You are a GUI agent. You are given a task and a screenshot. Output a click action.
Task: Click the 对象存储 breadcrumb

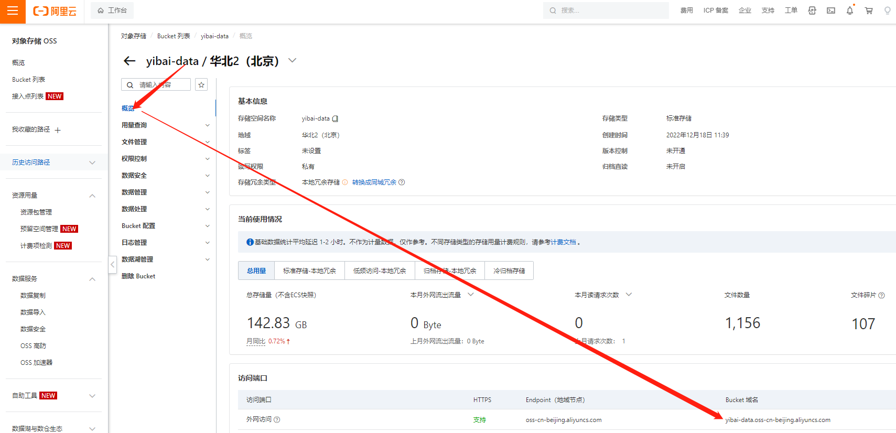pos(134,36)
